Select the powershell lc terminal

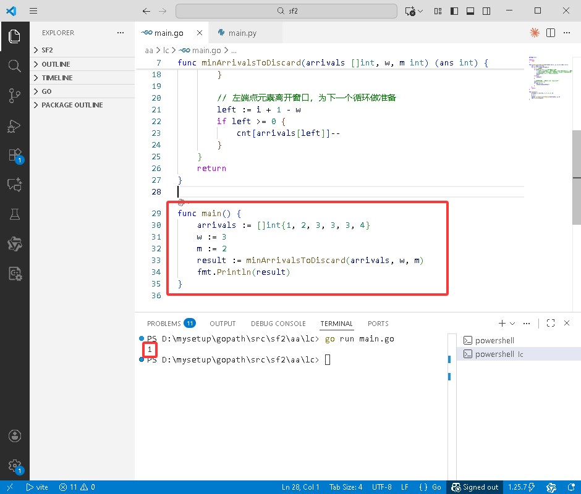click(519, 354)
